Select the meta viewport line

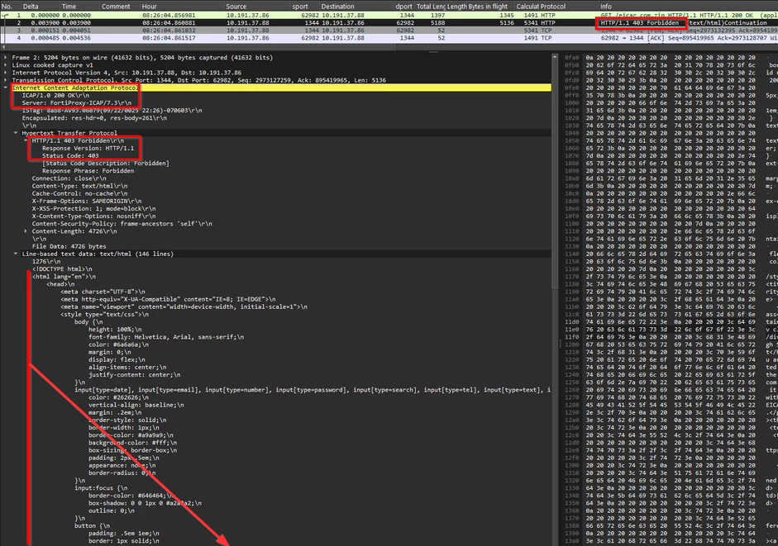184,307
